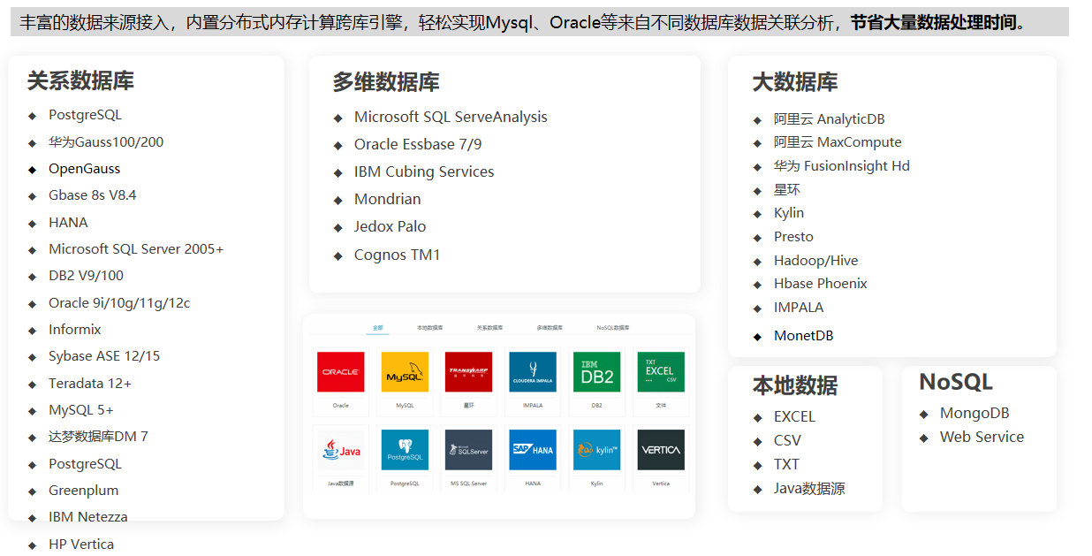Select the Hadoop/Hive entry
Viewport: 1092px width, 556px height.
pos(816,261)
